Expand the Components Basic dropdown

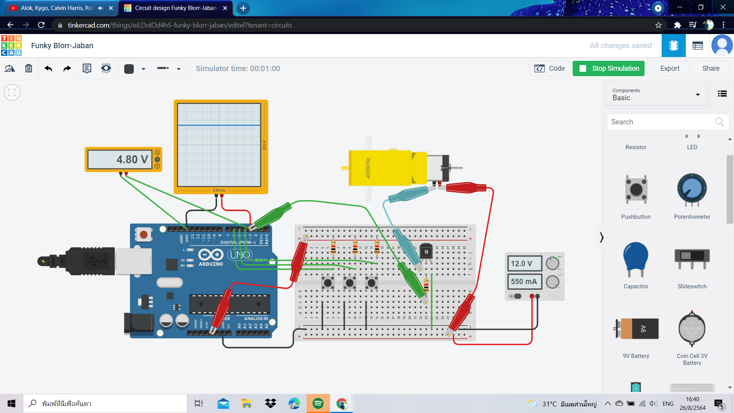[x=656, y=94]
